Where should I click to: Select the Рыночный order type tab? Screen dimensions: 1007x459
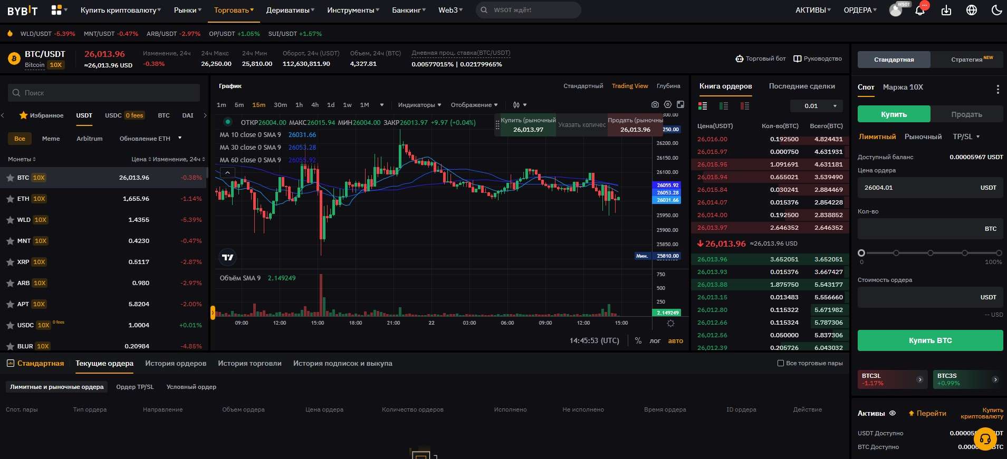[923, 136]
